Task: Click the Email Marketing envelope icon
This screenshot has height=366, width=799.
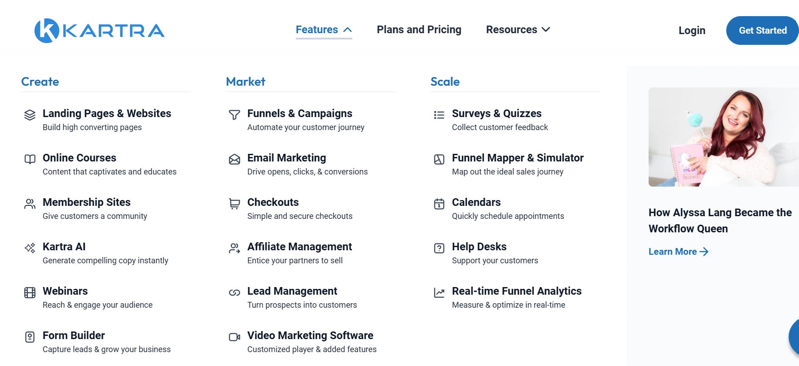Action: point(234,159)
